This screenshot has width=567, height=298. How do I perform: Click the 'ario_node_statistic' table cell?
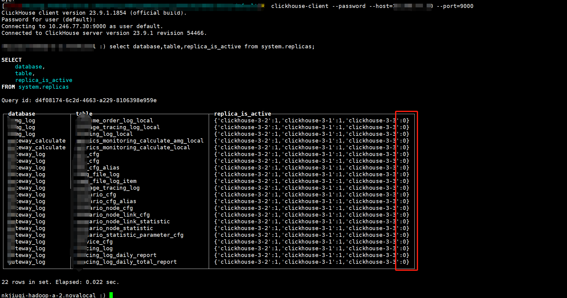(x=121, y=228)
